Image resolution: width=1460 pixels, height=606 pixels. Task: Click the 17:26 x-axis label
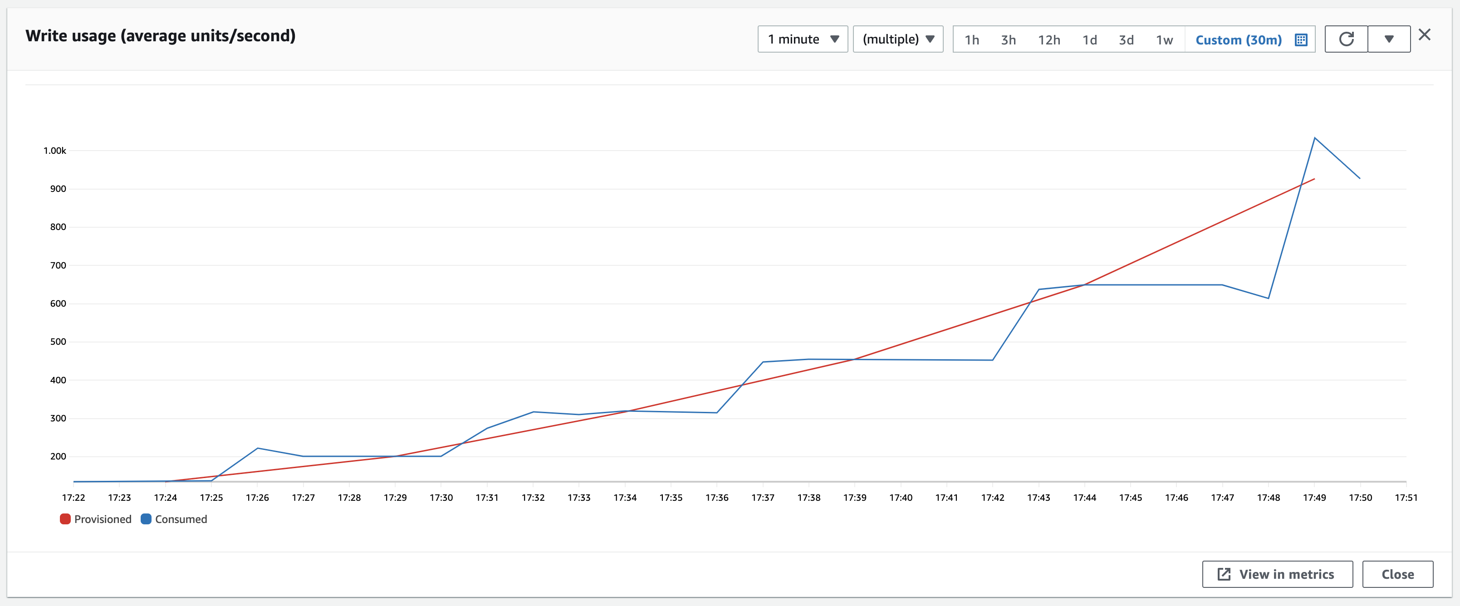[x=257, y=498]
